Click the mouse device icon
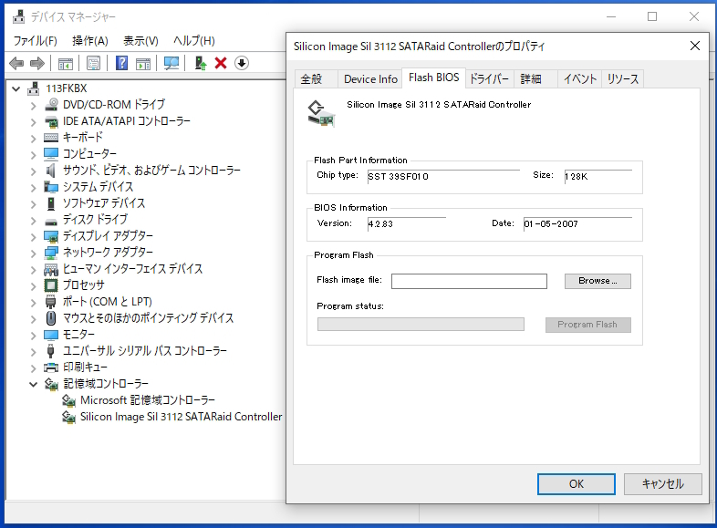717x528 pixels. [x=51, y=317]
